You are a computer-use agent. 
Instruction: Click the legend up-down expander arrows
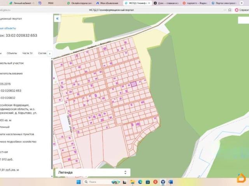tap(125, 172)
